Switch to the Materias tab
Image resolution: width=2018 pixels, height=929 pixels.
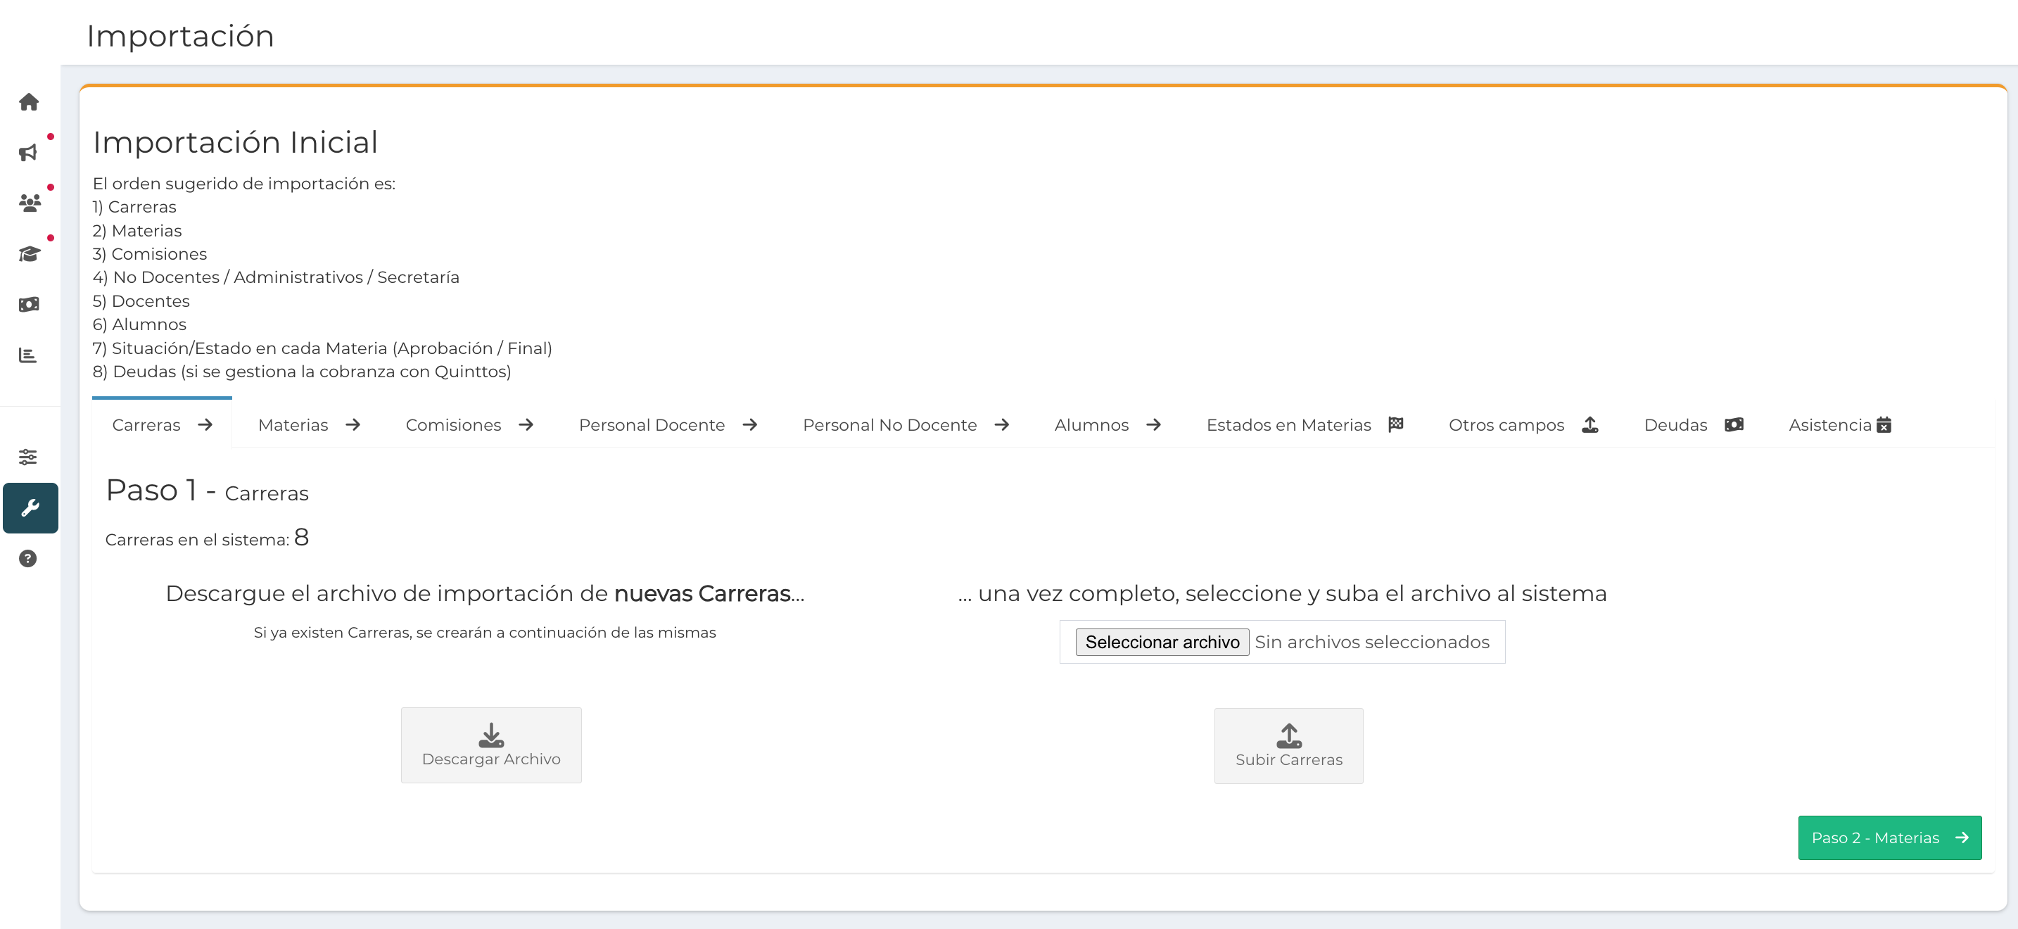coord(308,424)
